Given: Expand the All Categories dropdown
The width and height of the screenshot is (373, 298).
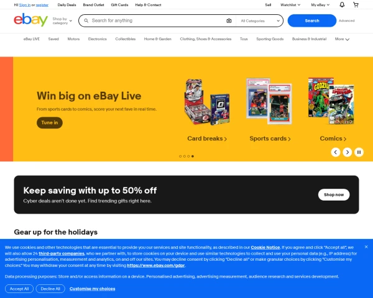Looking at the screenshot, I should [260, 21].
